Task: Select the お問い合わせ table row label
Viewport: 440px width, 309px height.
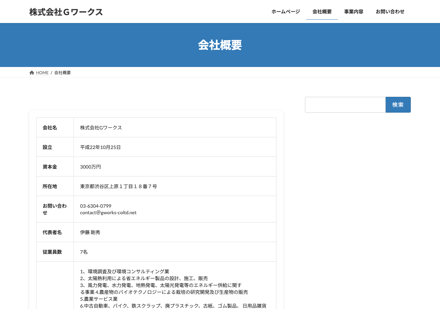Action: (x=55, y=209)
